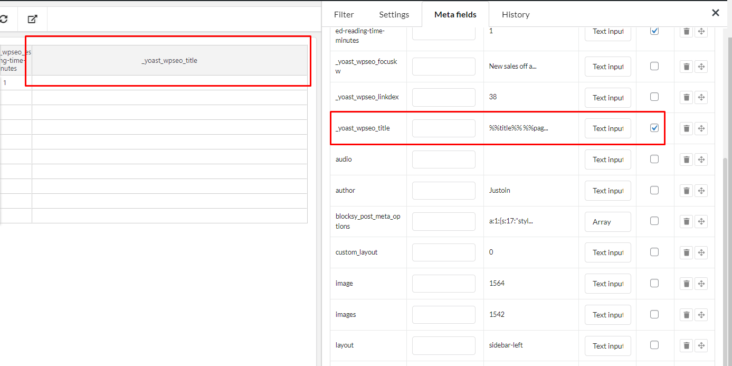The width and height of the screenshot is (732, 366).
Task: Click the move handle for the blocksy_post_meta_options row
Action: point(701,222)
